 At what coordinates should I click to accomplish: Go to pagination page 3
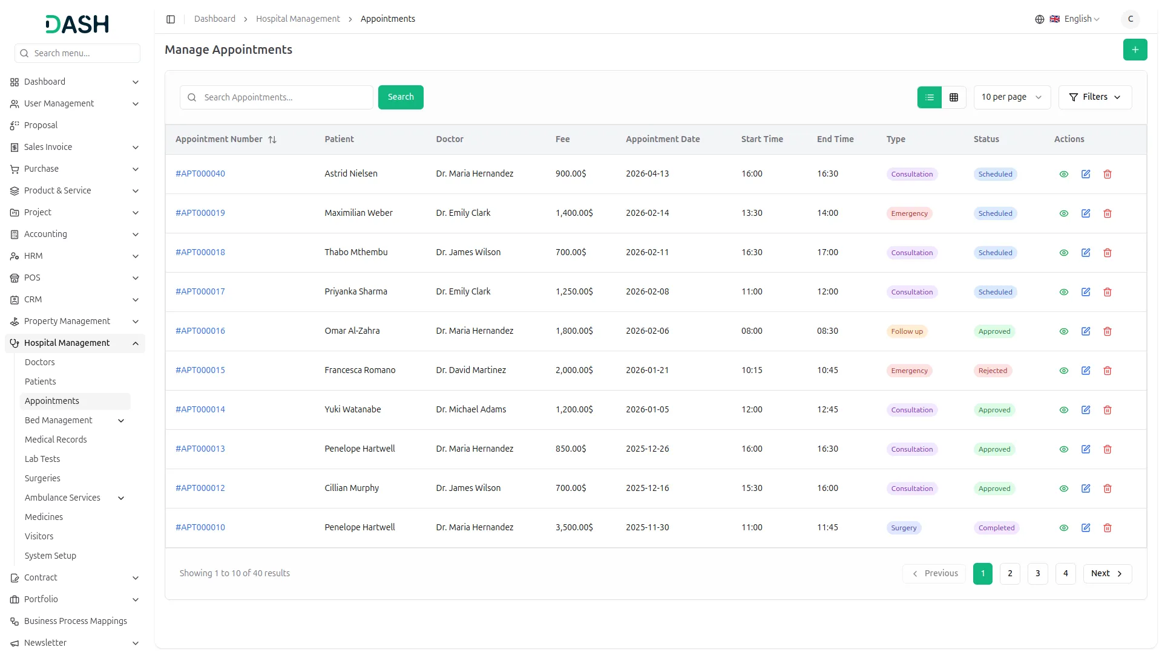point(1037,573)
